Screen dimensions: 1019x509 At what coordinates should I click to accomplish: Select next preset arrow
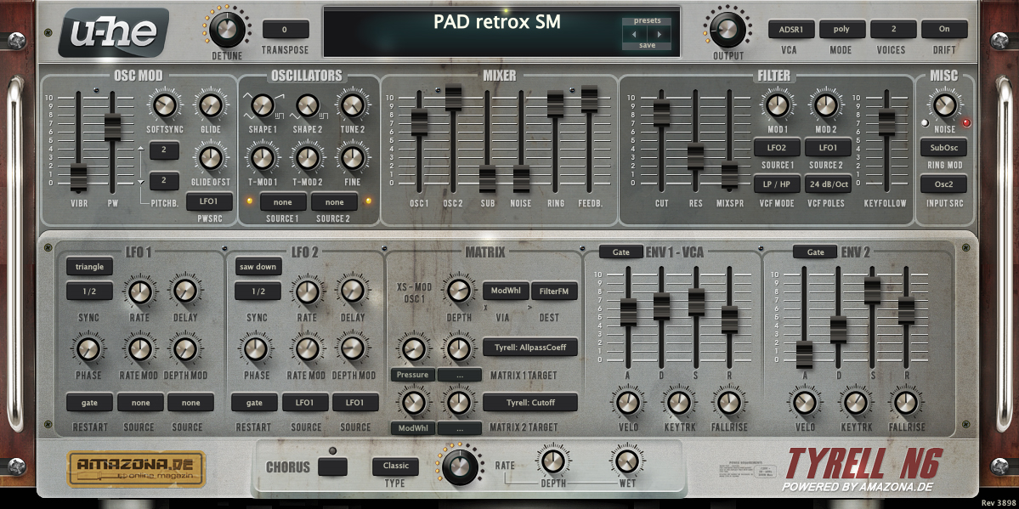click(658, 34)
